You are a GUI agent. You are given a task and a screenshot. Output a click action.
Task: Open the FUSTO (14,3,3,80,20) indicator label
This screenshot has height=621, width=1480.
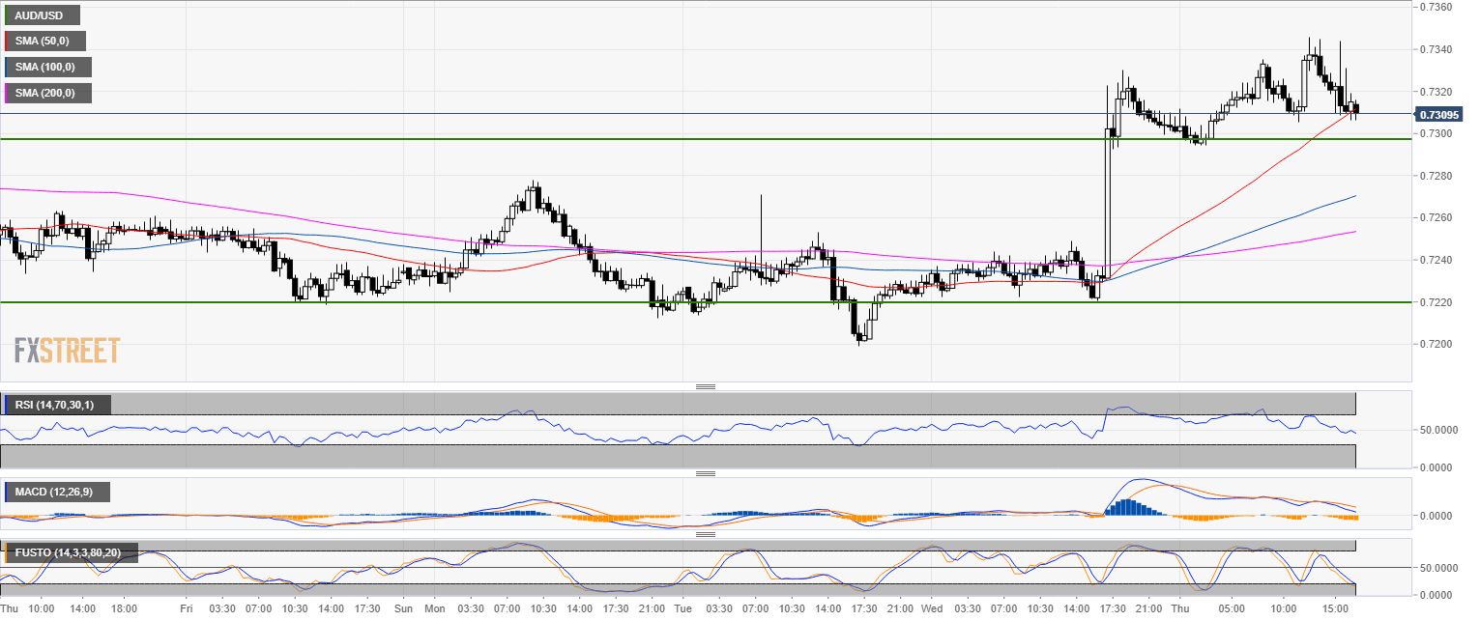[71, 553]
